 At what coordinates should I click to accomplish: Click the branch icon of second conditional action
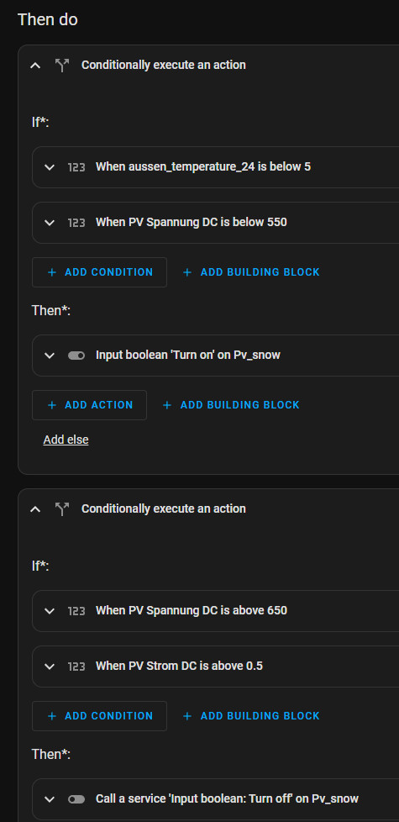pyautogui.click(x=62, y=509)
